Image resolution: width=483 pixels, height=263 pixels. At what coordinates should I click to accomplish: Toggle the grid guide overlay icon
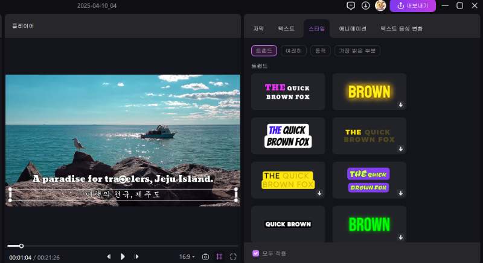(x=219, y=256)
